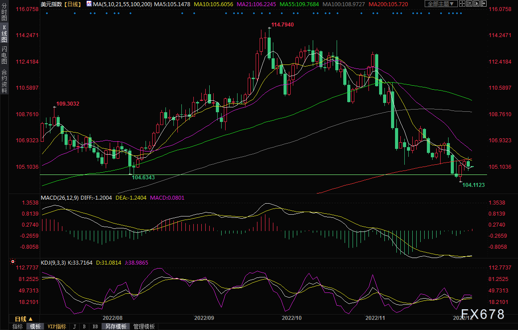
Task: Click the MA10:105.6056 value
Action: pyautogui.click(x=213, y=4)
